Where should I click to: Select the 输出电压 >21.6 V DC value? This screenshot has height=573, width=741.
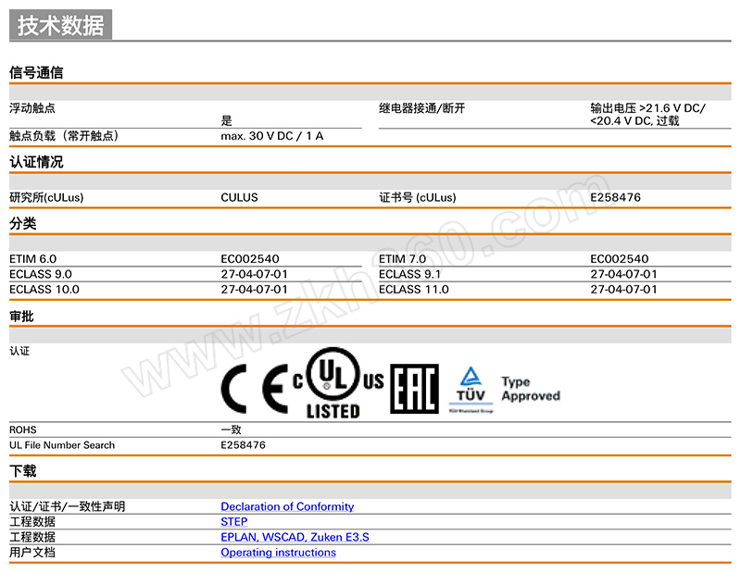coord(647,114)
